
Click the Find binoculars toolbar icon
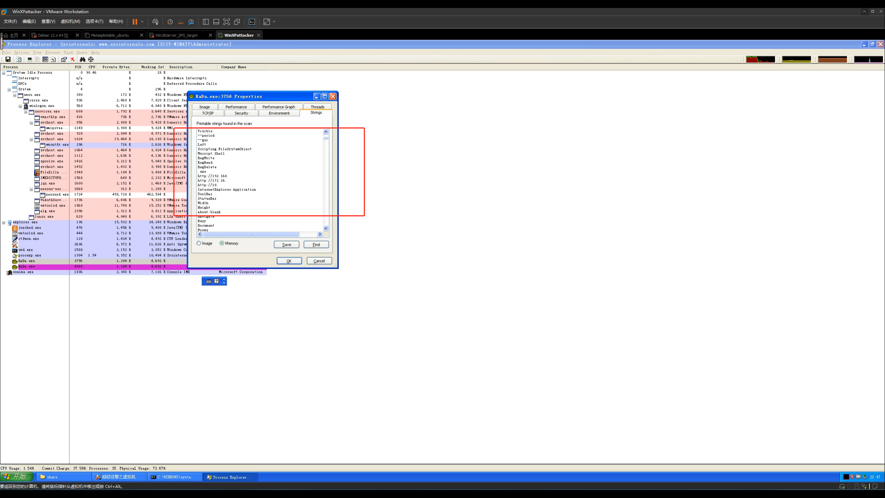[x=82, y=59]
